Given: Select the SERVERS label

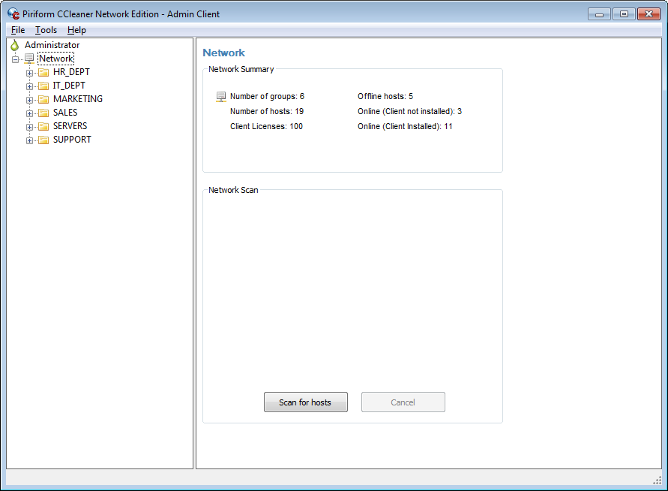Looking at the screenshot, I should click(70, 126).
